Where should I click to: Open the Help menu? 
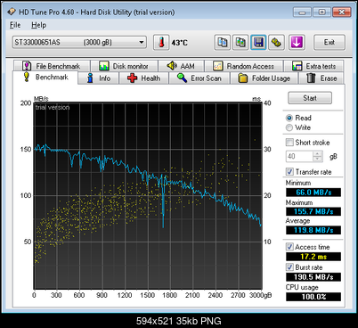pyautogui.click(x=39, y=25)
